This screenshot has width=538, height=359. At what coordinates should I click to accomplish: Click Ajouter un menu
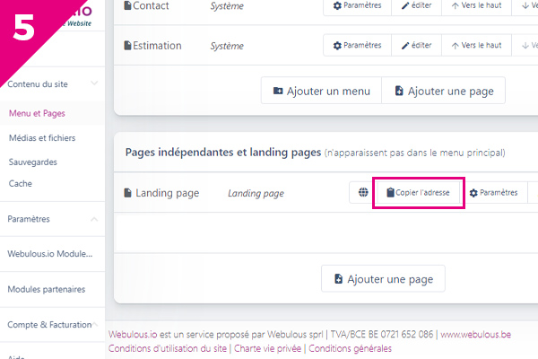(x=321, y=91)
